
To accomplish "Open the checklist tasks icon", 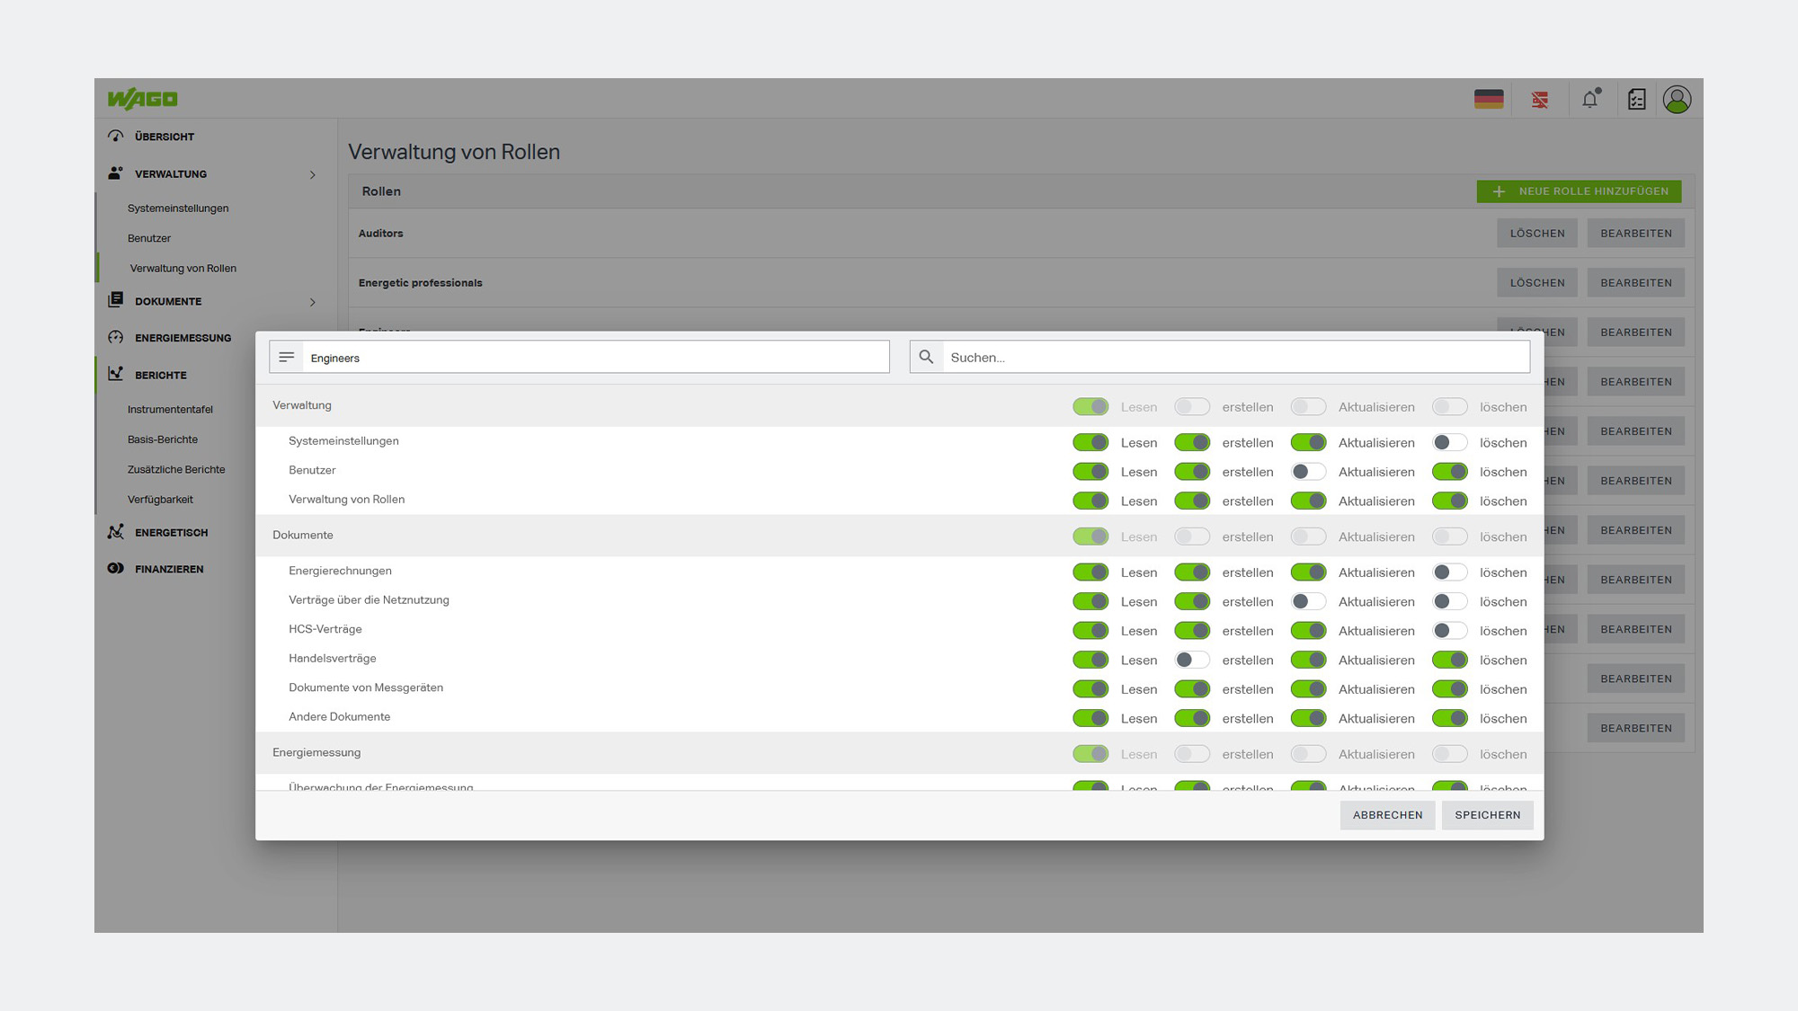I will pyautogui.click(x=1637, y=100).
